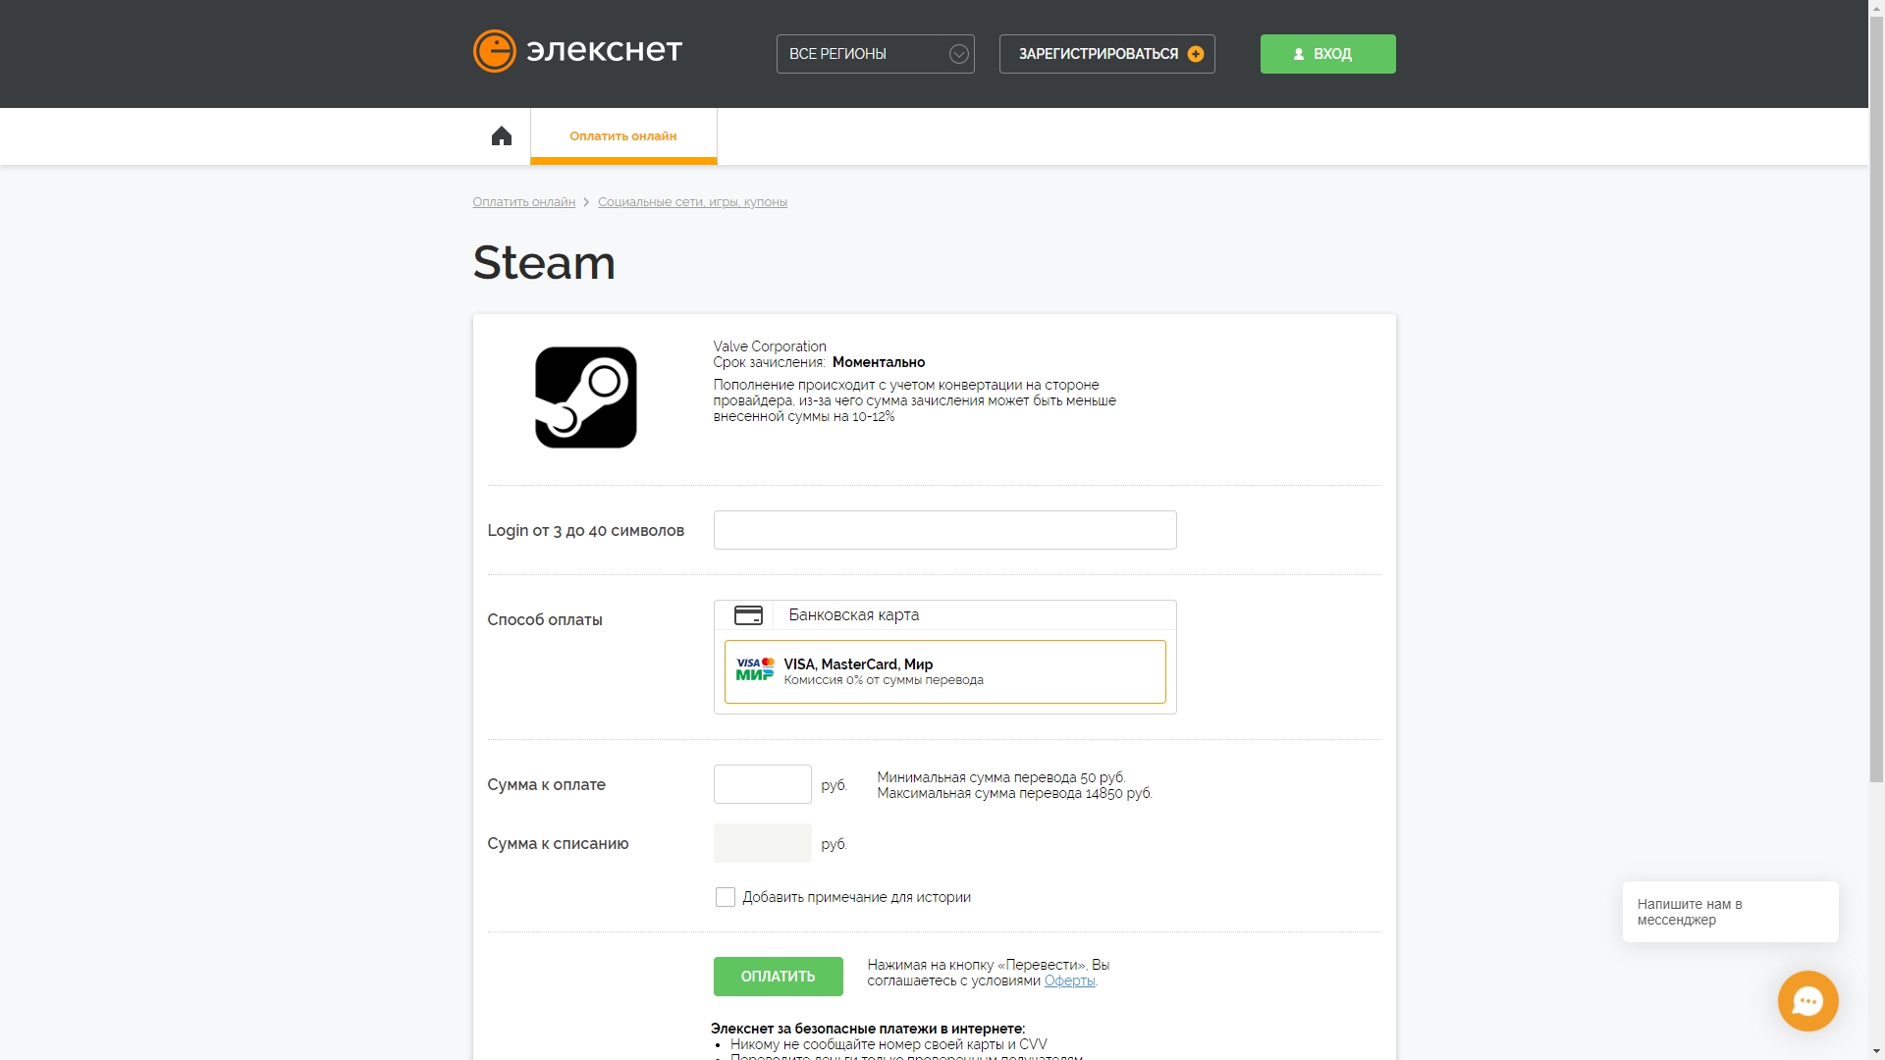The image size is (1885, 1060).
Task: Select the Оплатить онлайн tab
Action: (x=623, y=136)
